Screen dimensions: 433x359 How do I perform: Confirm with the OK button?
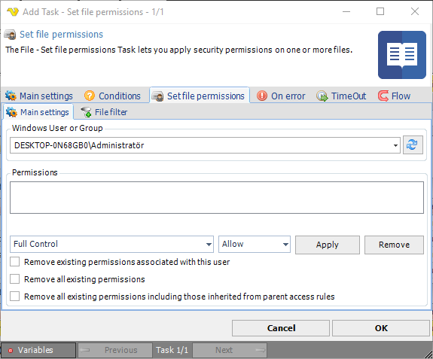coord(381,328)
